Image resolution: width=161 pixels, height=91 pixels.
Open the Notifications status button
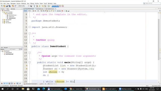(x=6, y=86)
